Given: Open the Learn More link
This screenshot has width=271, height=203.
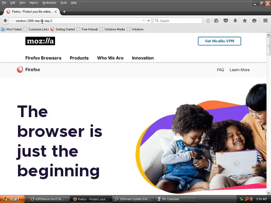Looking at the screenshot, I should pyautogui.click(x=240, y=70).
